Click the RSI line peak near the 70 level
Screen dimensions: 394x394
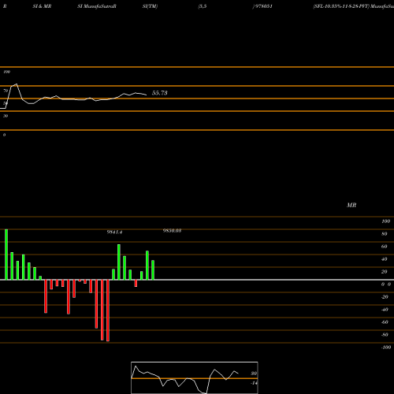click(x=17, y=84)
